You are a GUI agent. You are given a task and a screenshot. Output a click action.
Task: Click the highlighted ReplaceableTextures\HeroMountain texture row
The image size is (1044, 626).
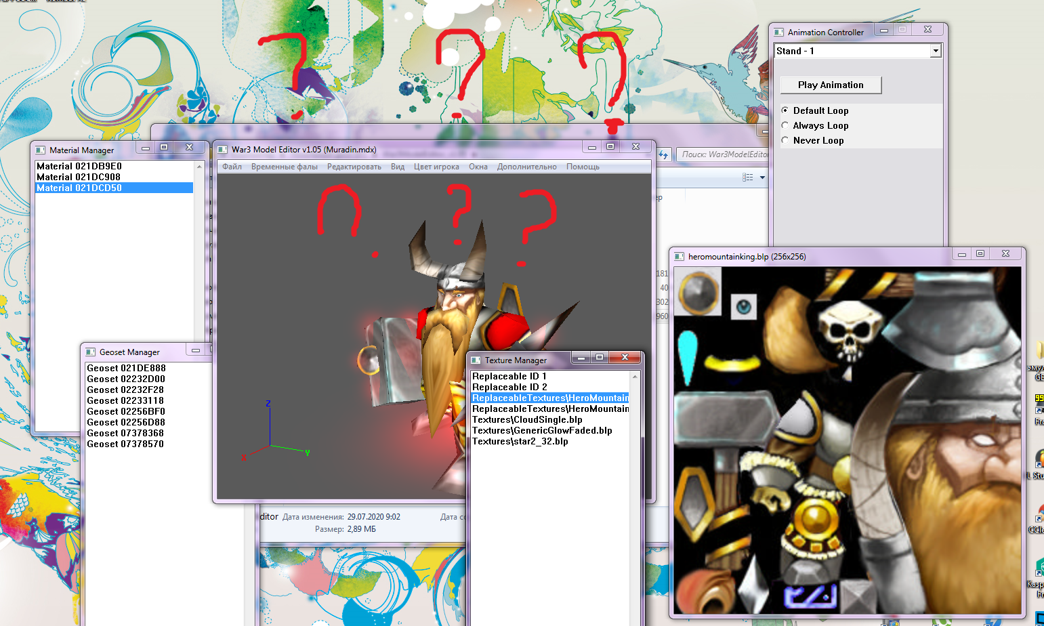click(550, 398)
